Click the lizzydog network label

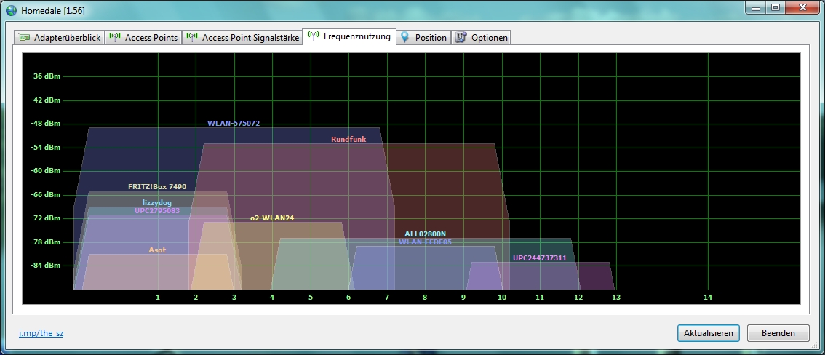click(x=157, y=202)
